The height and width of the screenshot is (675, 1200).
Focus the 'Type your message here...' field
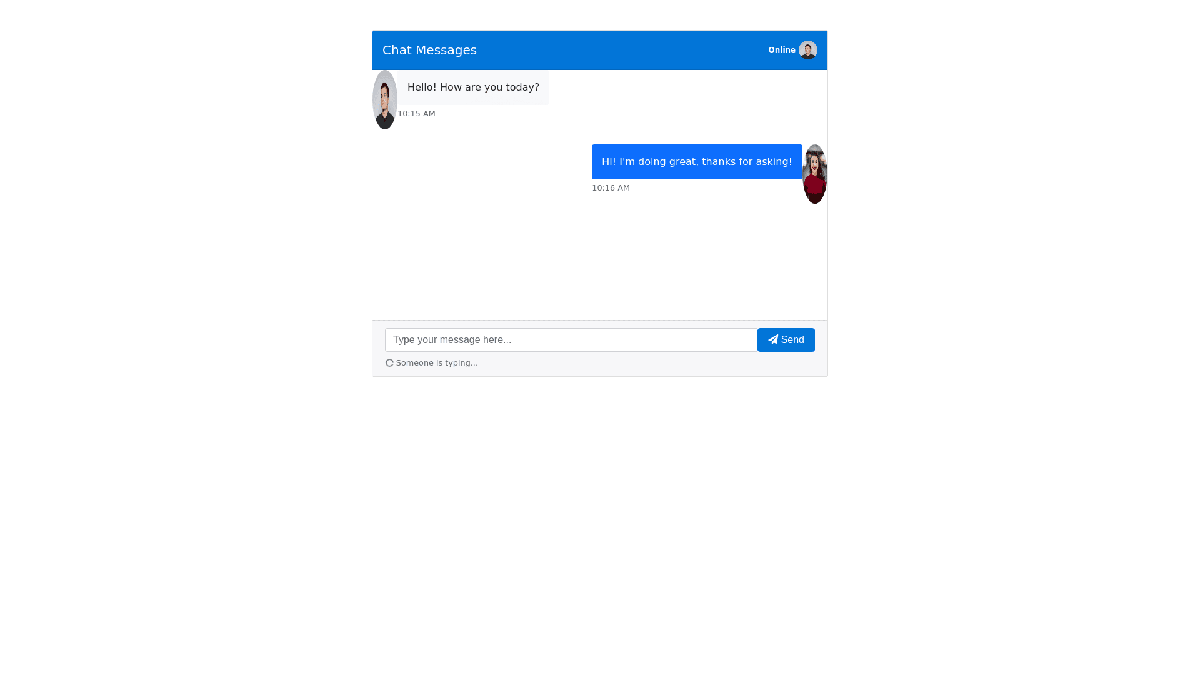(x=571, y=340)
